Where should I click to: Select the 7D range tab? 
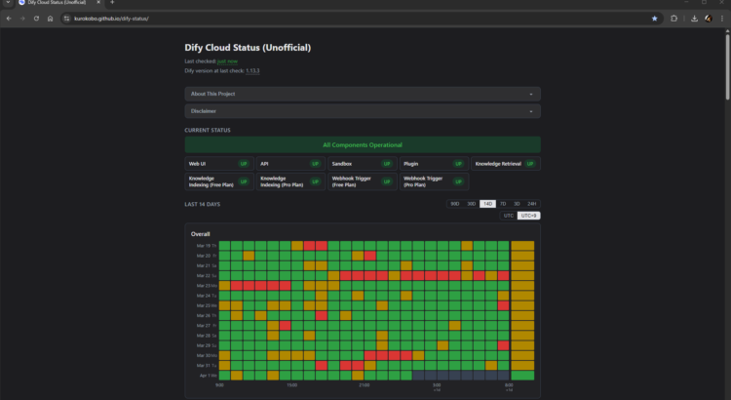pos(503,204)
